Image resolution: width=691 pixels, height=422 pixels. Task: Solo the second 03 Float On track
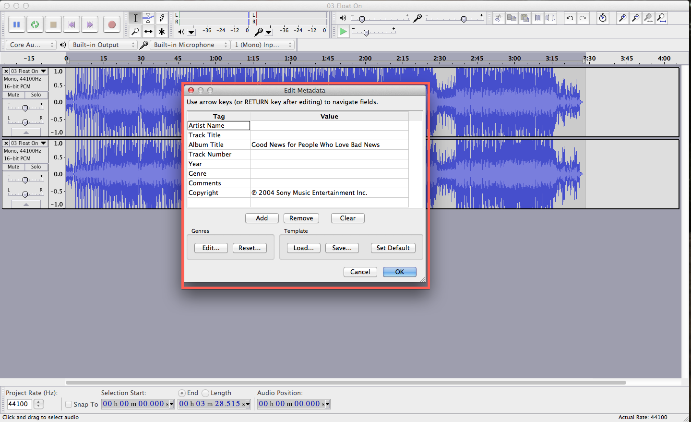pyautogui.click(x=36, y=167)
